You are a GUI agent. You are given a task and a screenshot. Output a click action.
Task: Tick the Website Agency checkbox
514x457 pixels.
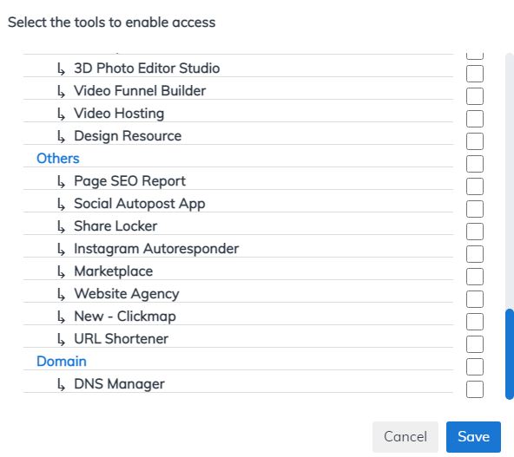coord(475,299)
